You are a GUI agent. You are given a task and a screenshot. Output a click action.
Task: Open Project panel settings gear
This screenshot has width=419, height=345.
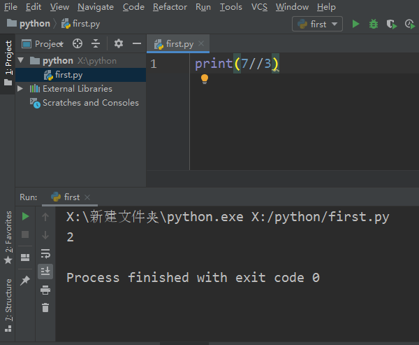tap(118, 43)
